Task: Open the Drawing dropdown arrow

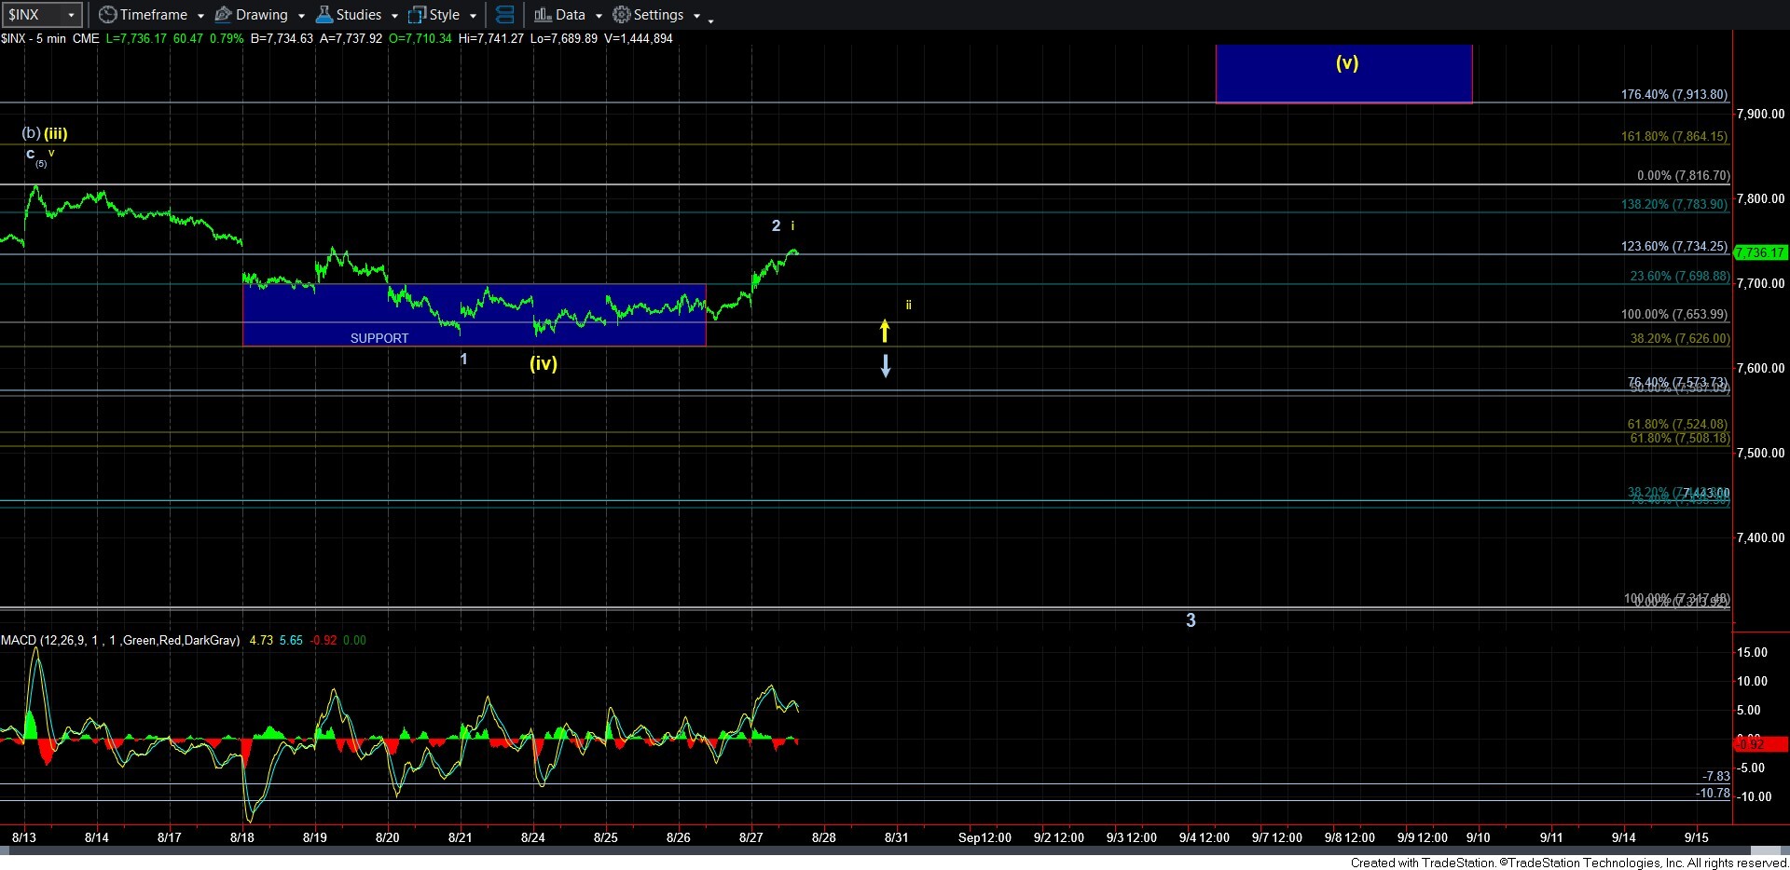Action: coord(301,16)
